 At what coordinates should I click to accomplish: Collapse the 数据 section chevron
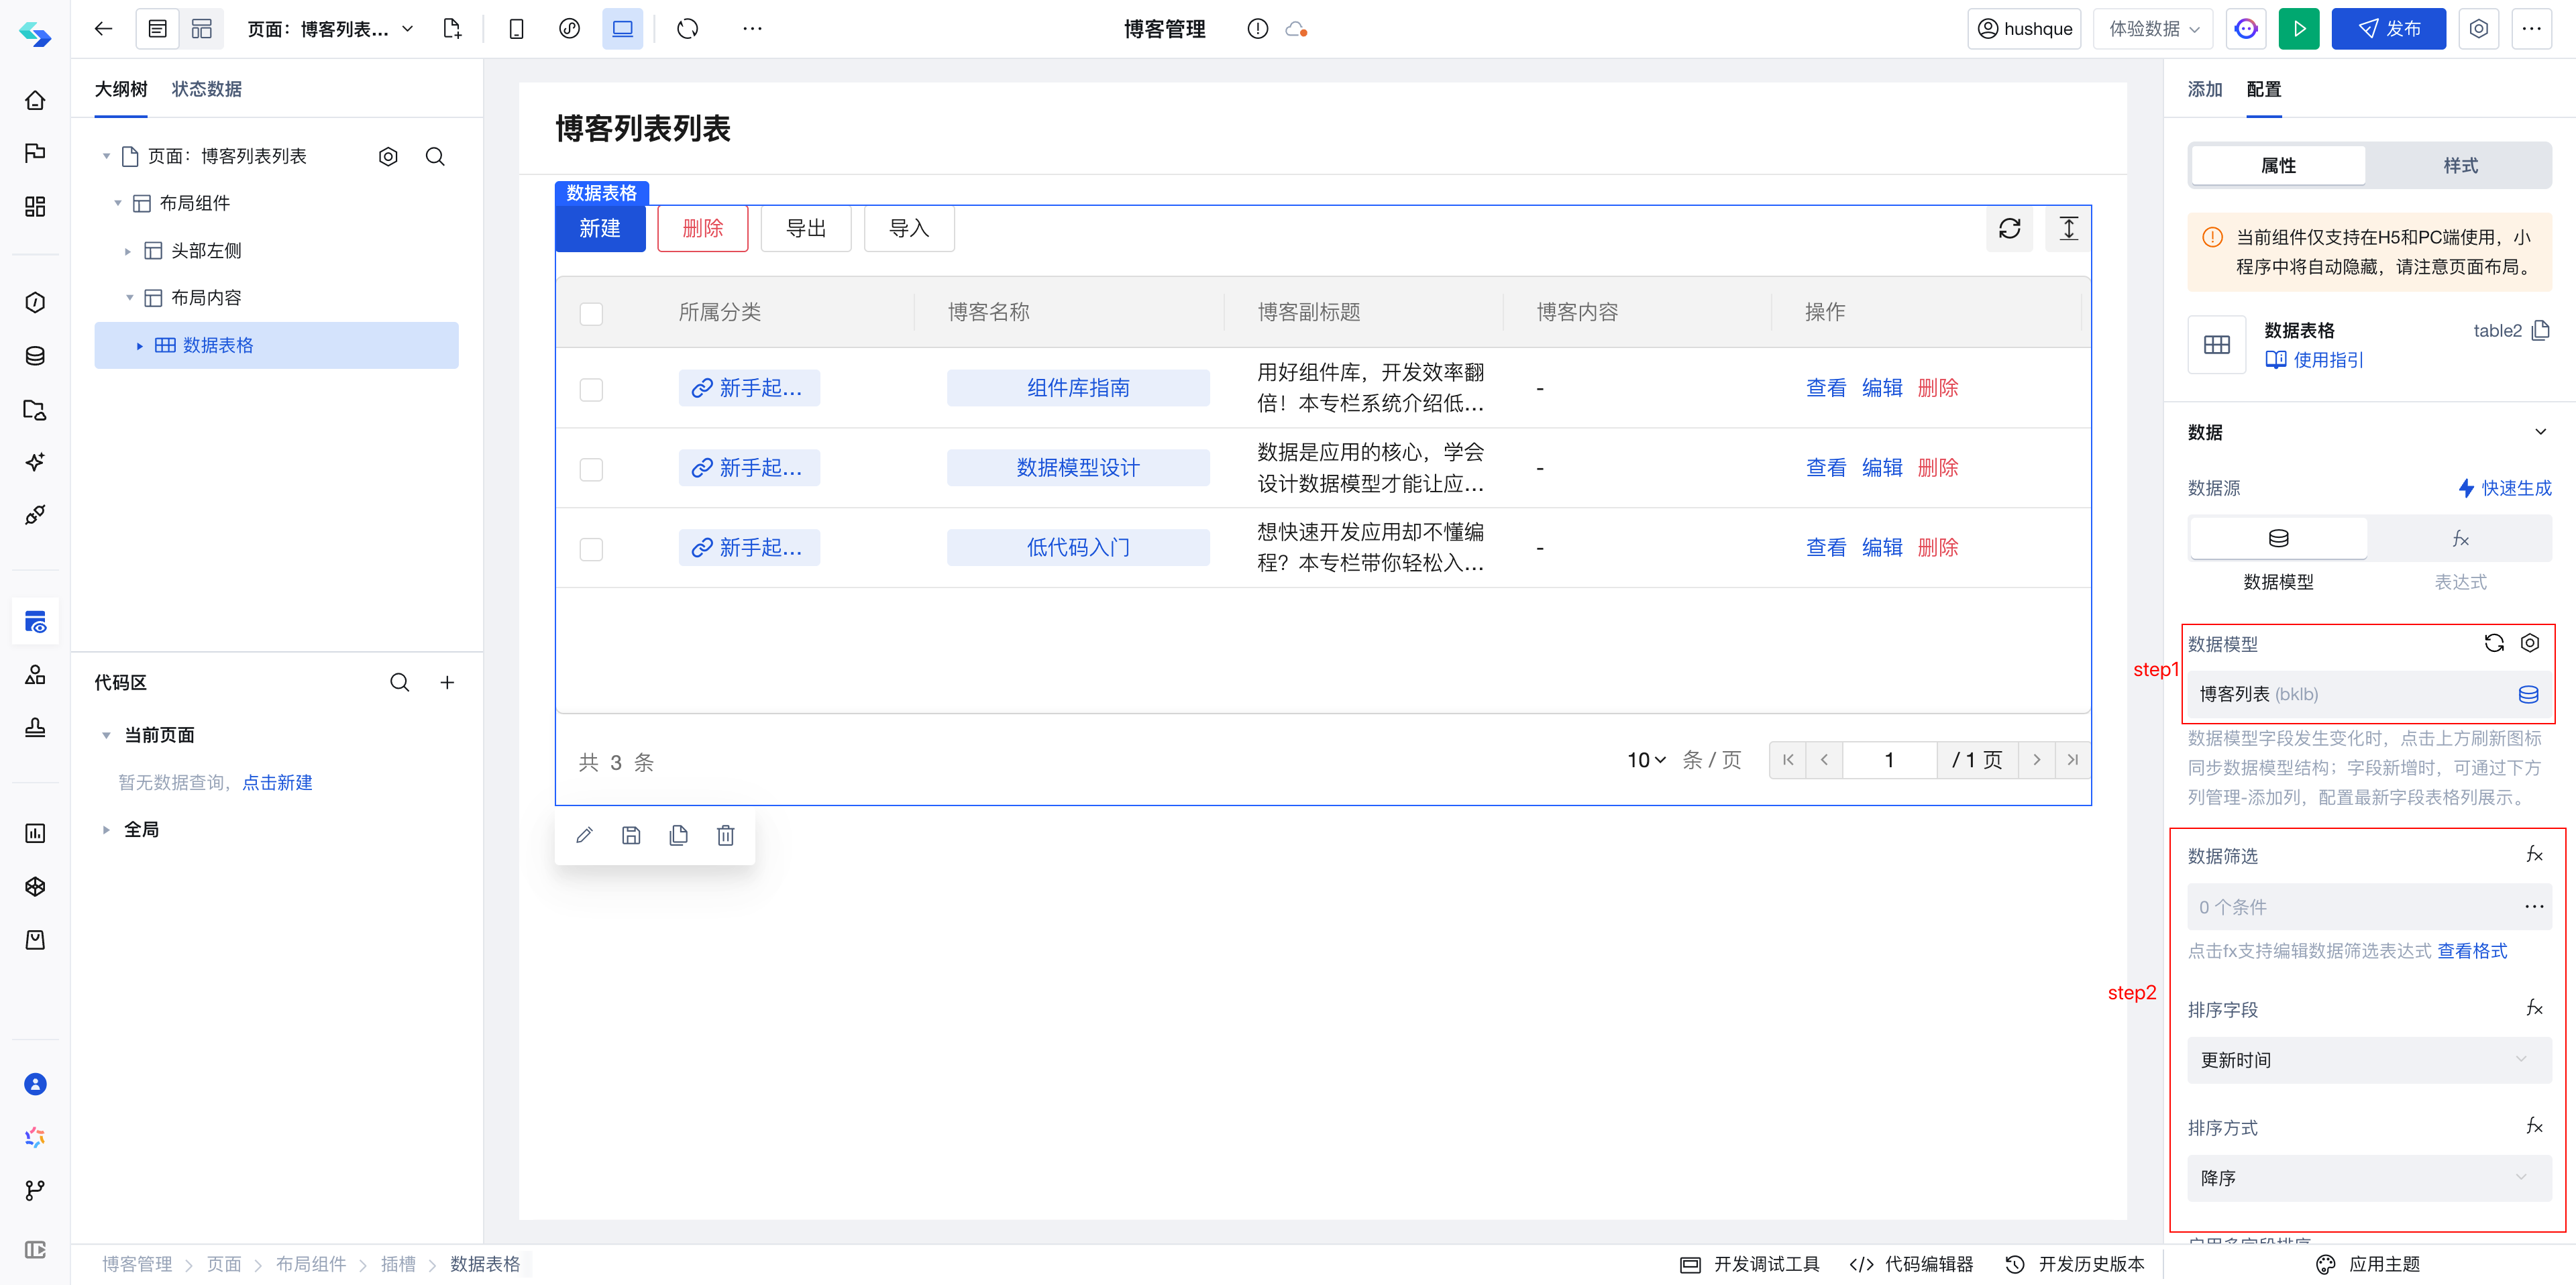[x=2540, y=432]
